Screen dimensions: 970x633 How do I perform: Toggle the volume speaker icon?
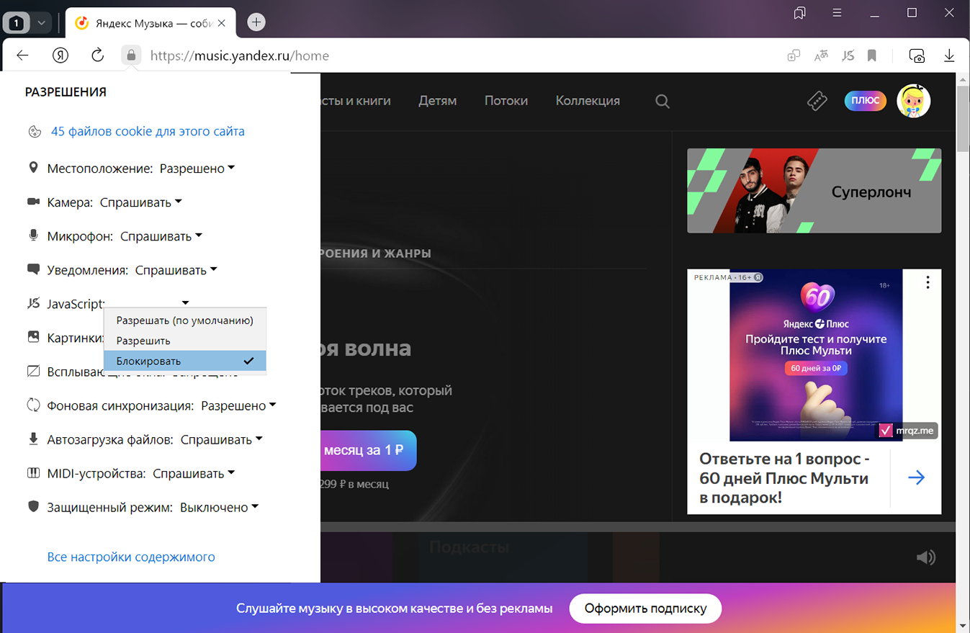[926, 557]
